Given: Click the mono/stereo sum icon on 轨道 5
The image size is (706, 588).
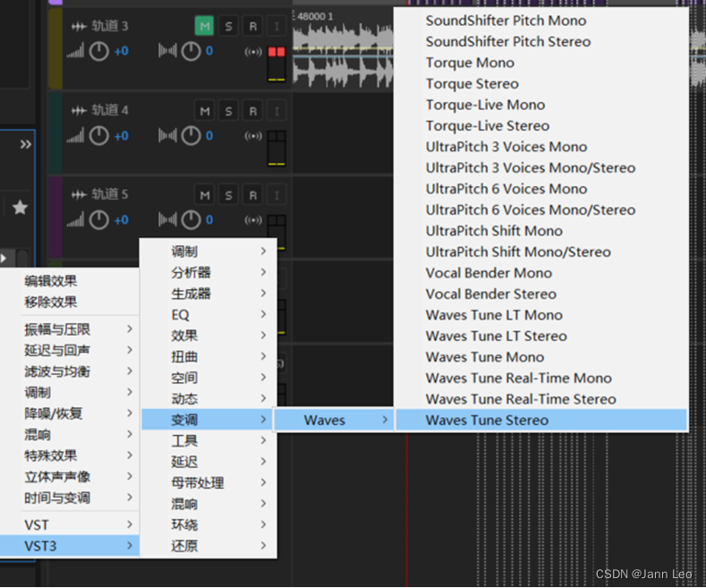Looking at the screenshot, I should pos(253,220).
